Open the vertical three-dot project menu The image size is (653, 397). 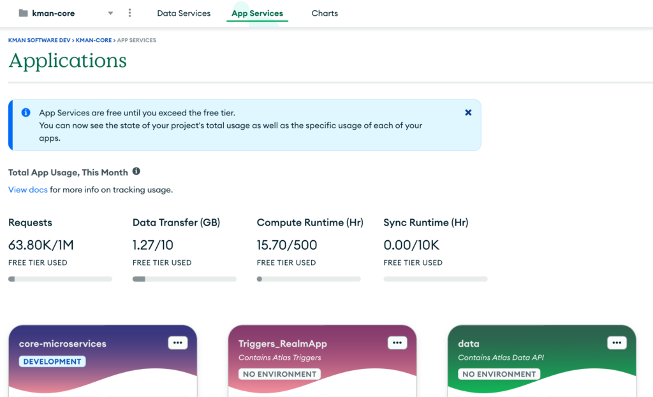pyautogui.click(x=130, y=13)
